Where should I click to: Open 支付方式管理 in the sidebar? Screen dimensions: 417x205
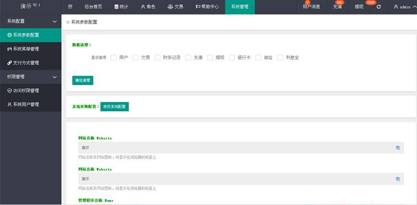click(x=31, y=63)
